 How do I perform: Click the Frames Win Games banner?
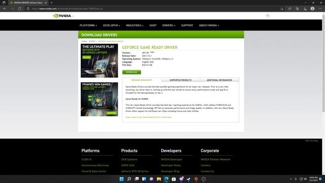coord(100,99)
